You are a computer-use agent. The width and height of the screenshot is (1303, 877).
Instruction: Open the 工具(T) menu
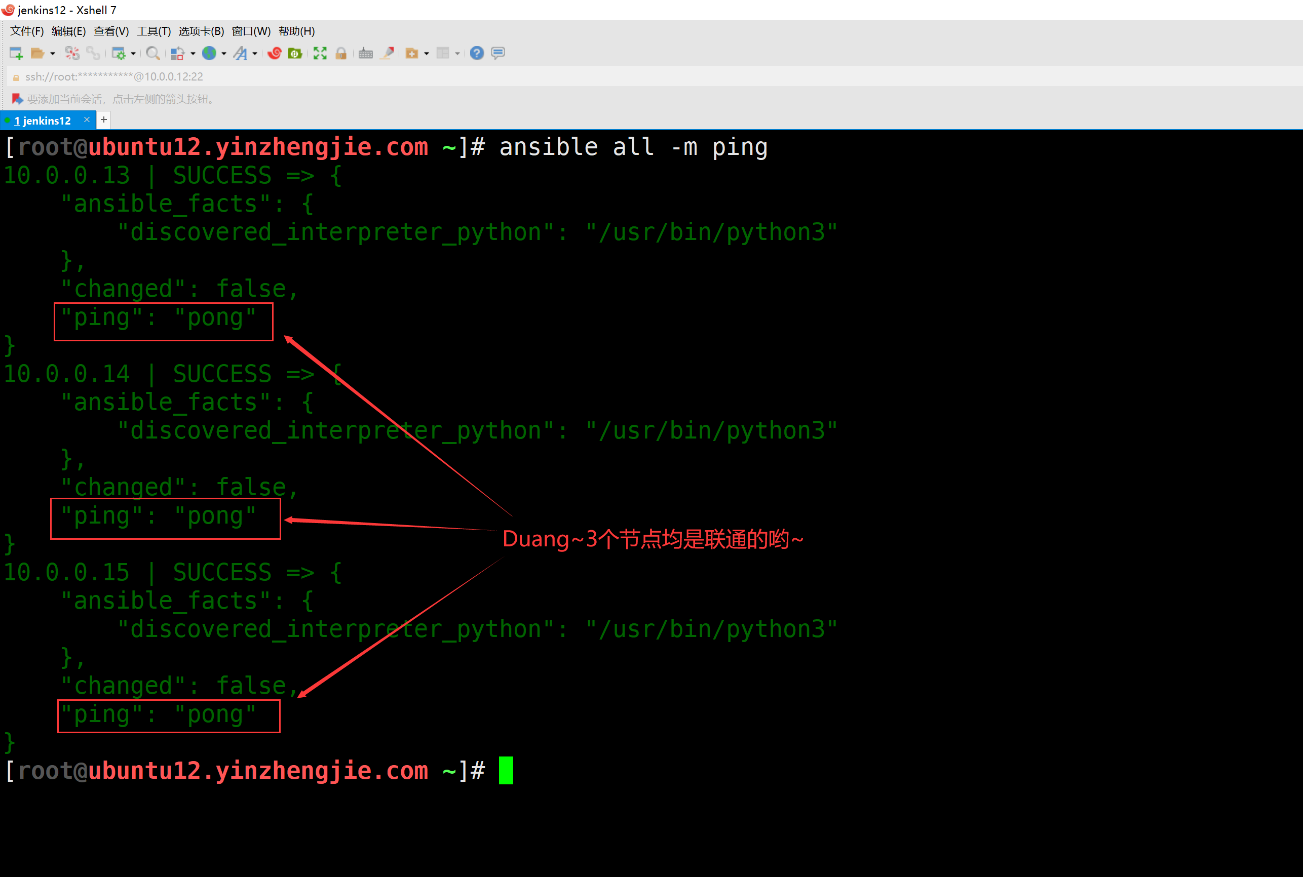tap(154, 31)
